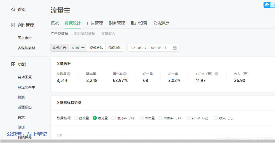Switch to the 概览 tab
Screen dimensions: 275x143
[x=55, y=23]
